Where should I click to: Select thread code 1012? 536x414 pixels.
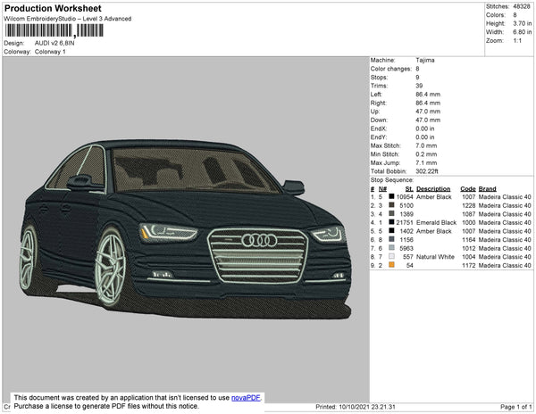tap(469, 248)
